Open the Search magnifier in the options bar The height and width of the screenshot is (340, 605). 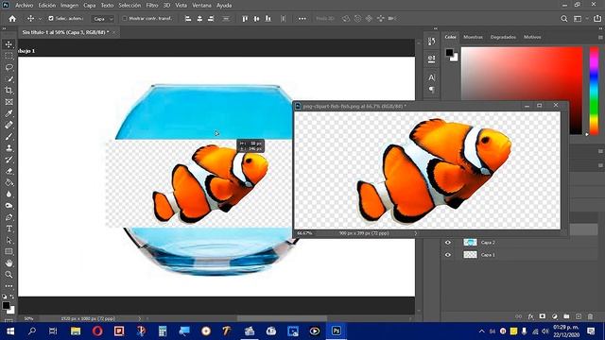(564, 19)
